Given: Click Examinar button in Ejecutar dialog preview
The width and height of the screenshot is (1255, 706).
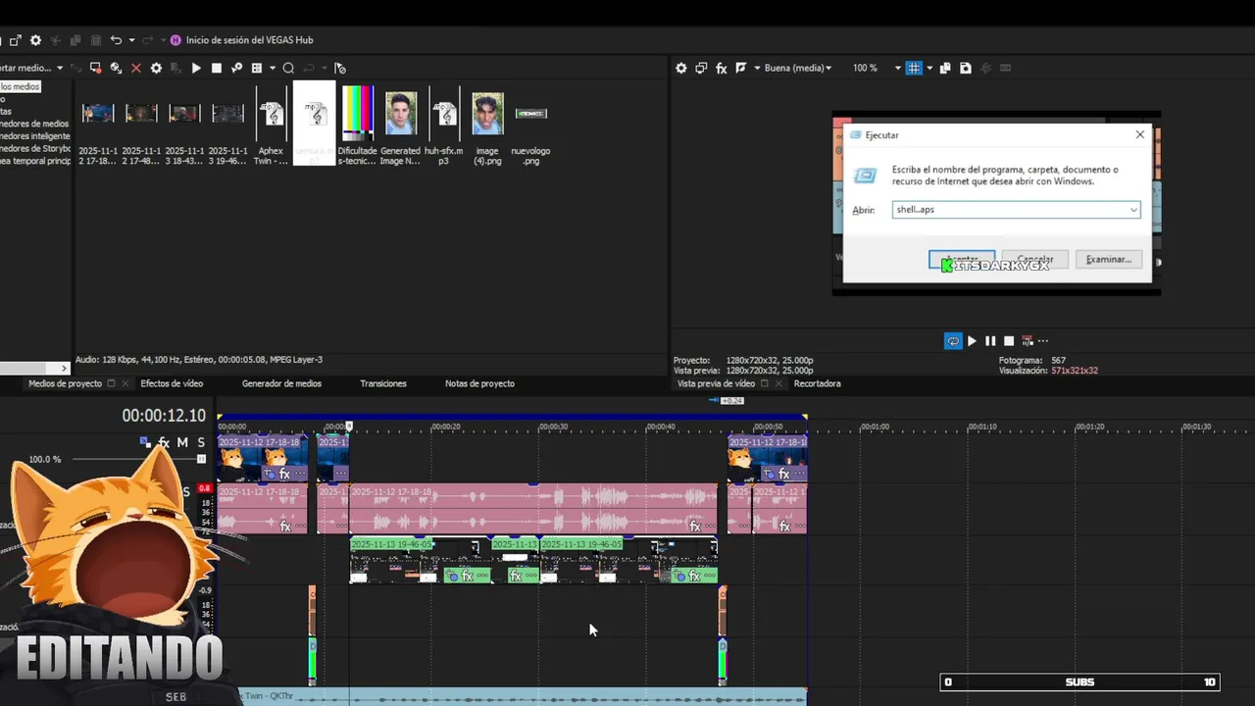Looking at the screenshot, I should coord(1108,260).
